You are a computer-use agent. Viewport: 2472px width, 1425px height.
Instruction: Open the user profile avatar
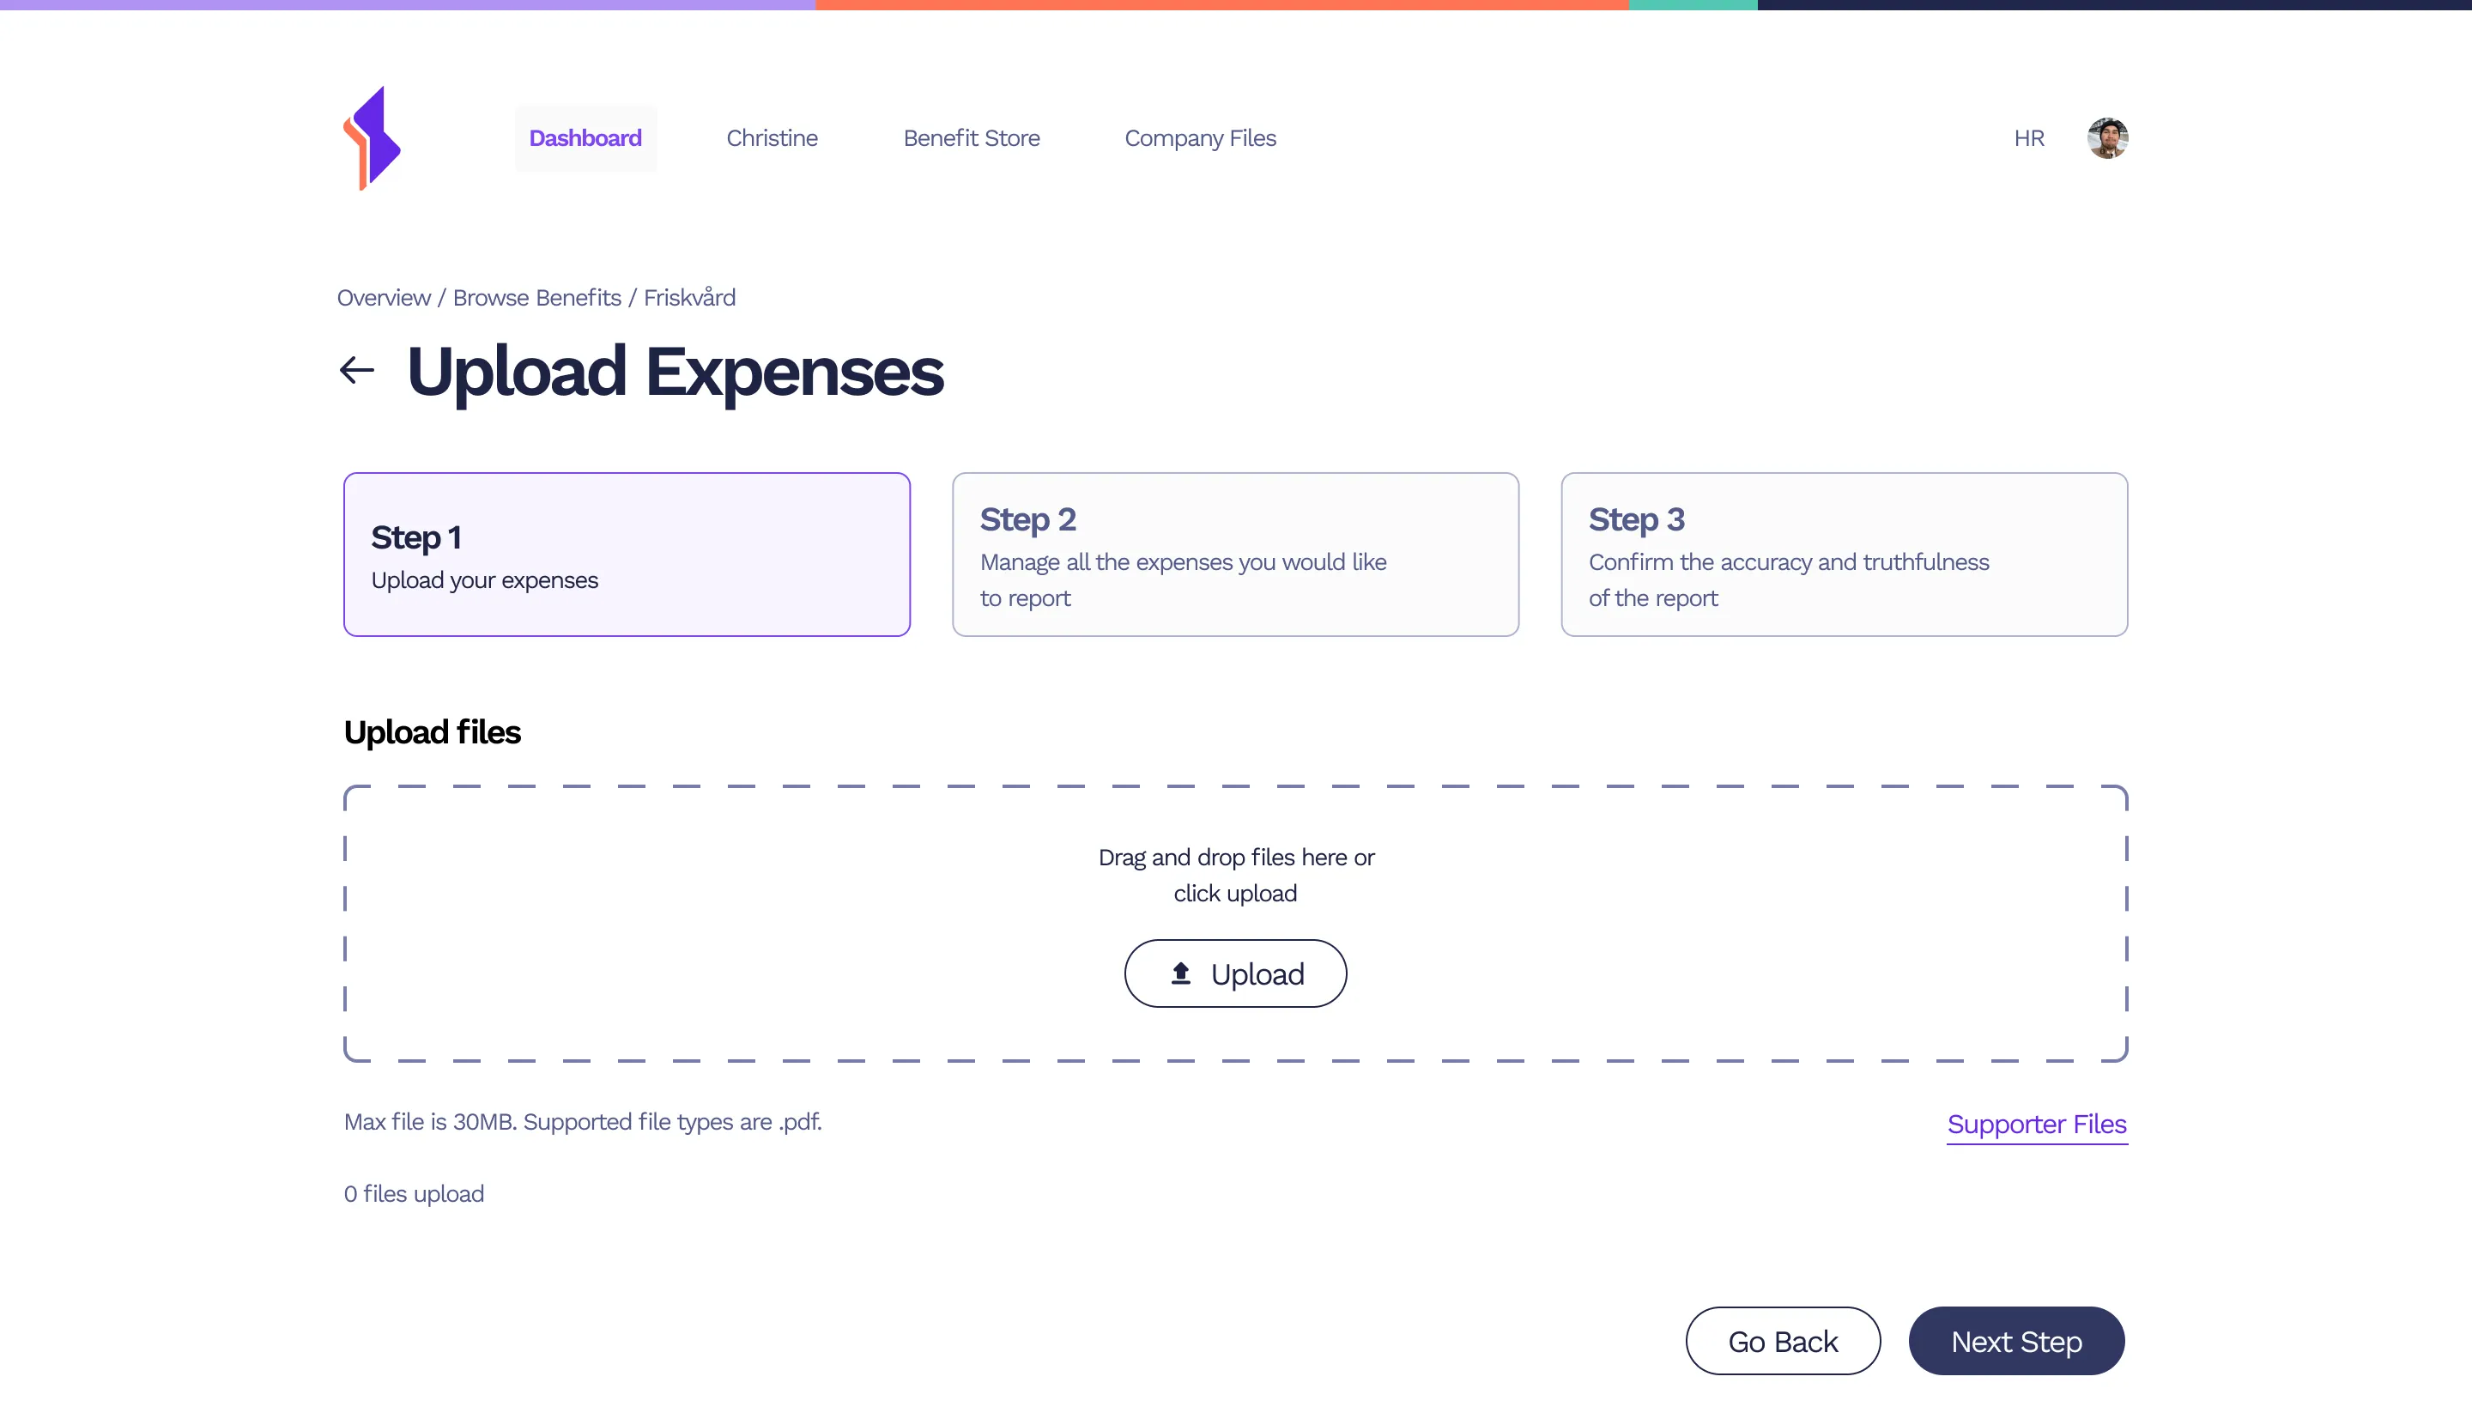(2107, 138)
